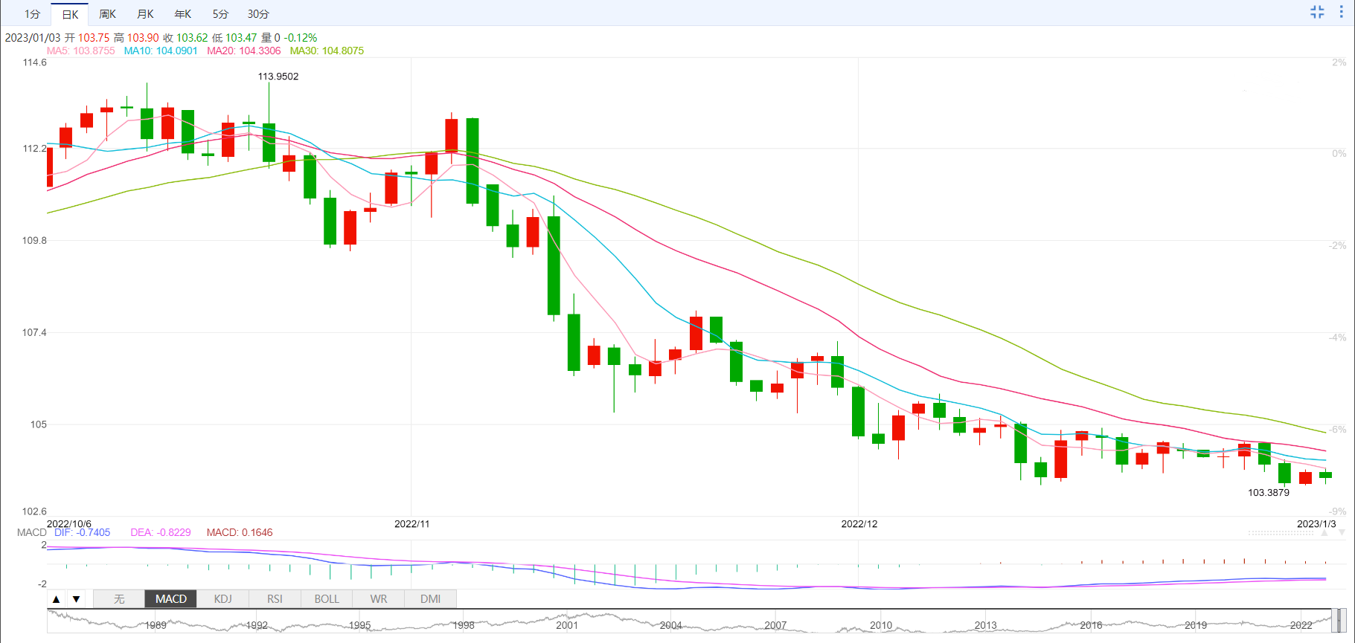Viewport: 1355px width, 643px height.
Task: Click the overview timeline at year 2010
Action: pyautogui.click(x=881, y=625)
